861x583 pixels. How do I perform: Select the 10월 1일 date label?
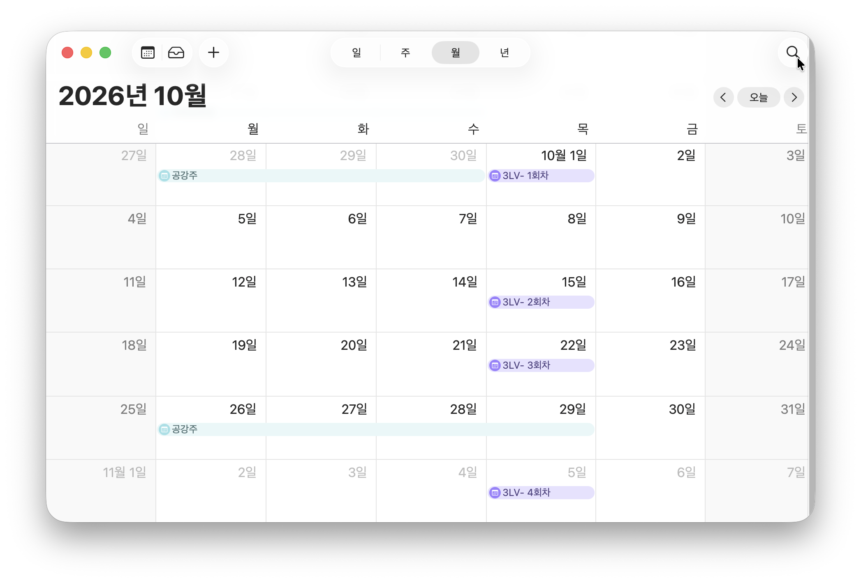tap(564, 156)
